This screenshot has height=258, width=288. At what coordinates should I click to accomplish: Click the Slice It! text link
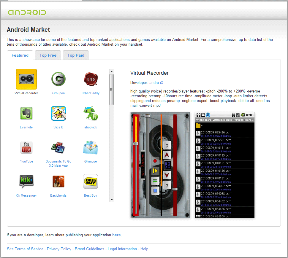coord(58,127)
